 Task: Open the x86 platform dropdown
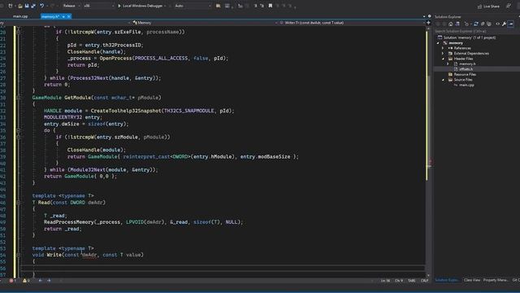click(98, 6)
